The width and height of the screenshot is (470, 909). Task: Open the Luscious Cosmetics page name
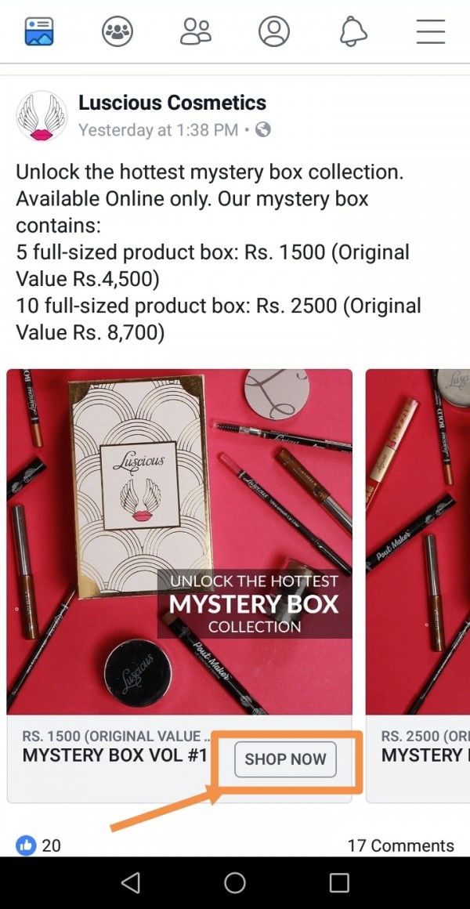tap(172, 103)
